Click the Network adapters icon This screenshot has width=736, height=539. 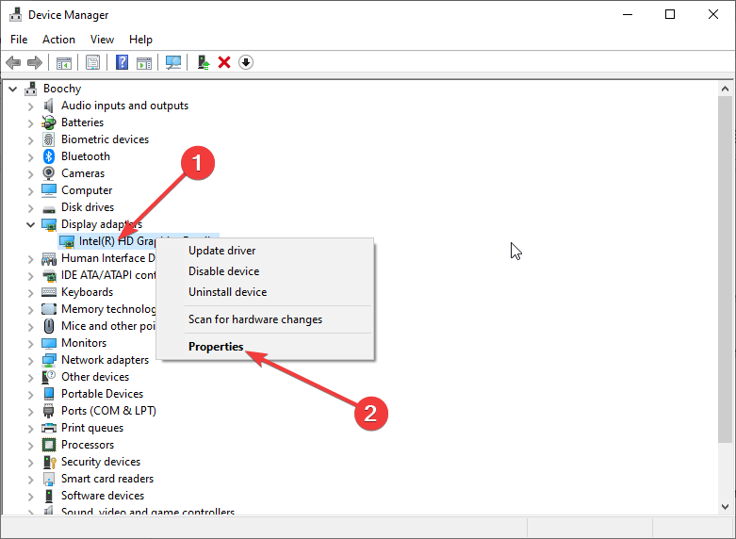pyautogui.click(x=49, y=360)
